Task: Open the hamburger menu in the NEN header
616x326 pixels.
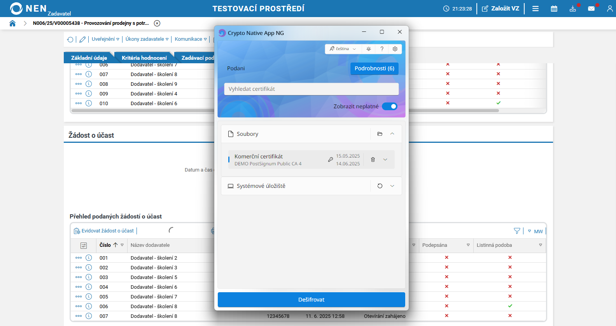Action: coord(535,9)
